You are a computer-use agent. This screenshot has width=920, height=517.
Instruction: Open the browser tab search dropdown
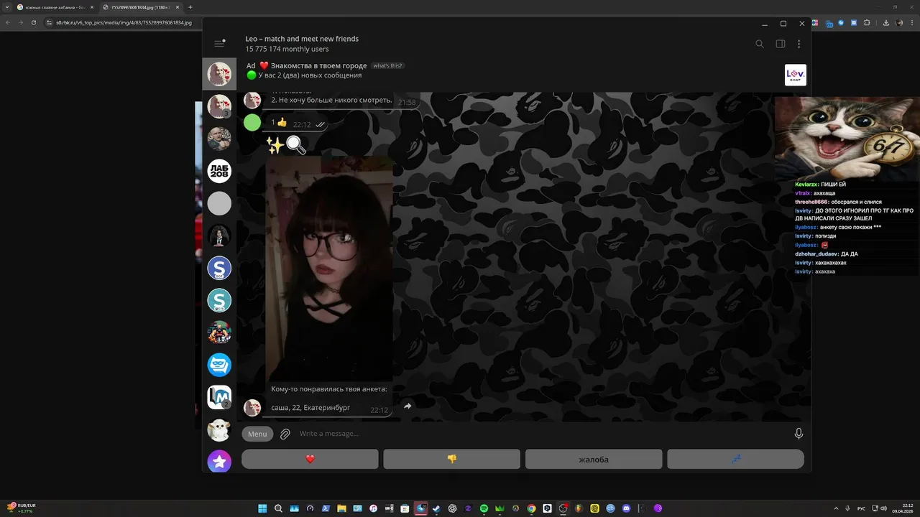pyautogui.click(x=6, y=7)
